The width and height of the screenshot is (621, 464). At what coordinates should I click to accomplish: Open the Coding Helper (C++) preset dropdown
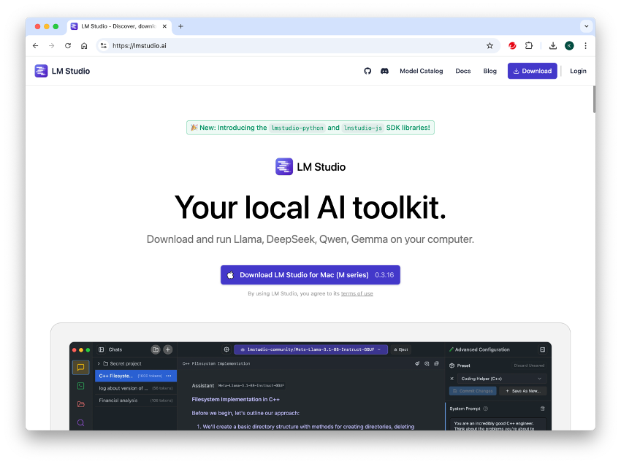(x=501, y=379)
